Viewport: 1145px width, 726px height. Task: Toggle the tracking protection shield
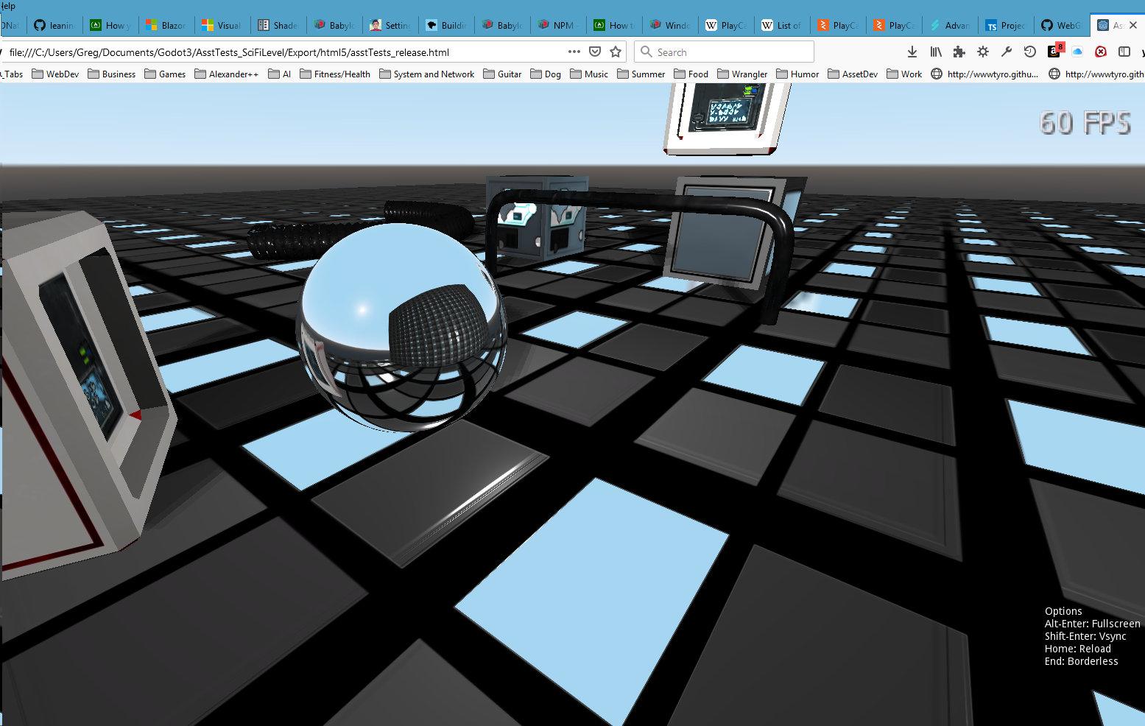pyautogui.click(x=594, y=52)
